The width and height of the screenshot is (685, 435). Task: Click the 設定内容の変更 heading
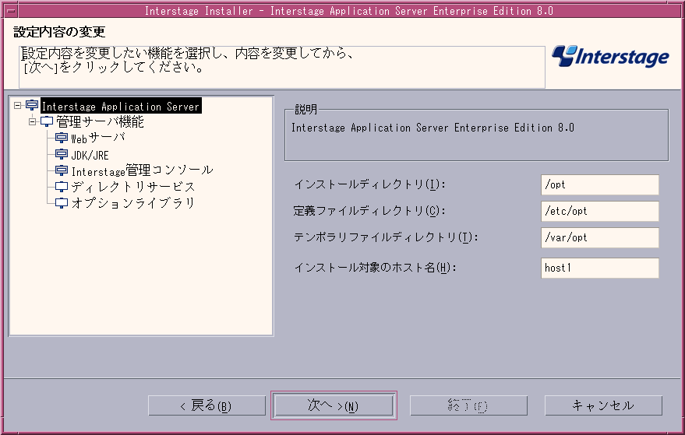tap(59, 32)
